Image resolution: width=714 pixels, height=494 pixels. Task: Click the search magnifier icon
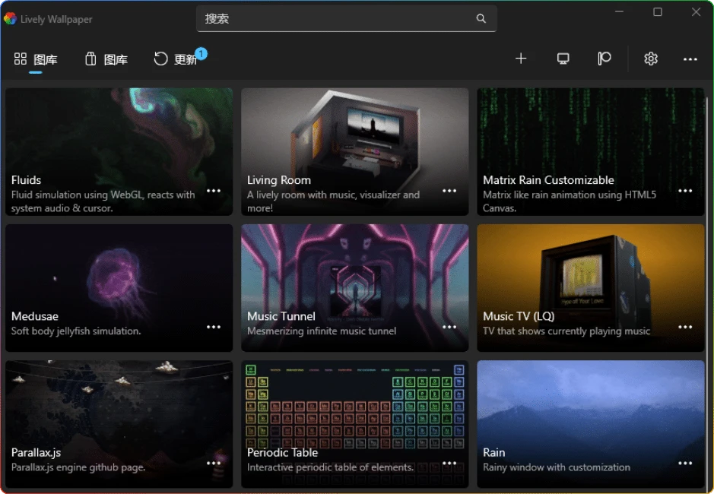(481, 19)
